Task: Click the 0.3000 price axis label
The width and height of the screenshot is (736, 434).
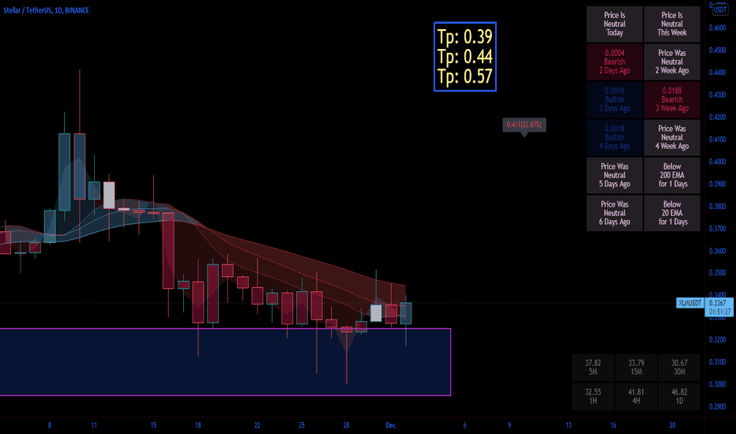Action: pyautogui.click(x=717, y=384)
